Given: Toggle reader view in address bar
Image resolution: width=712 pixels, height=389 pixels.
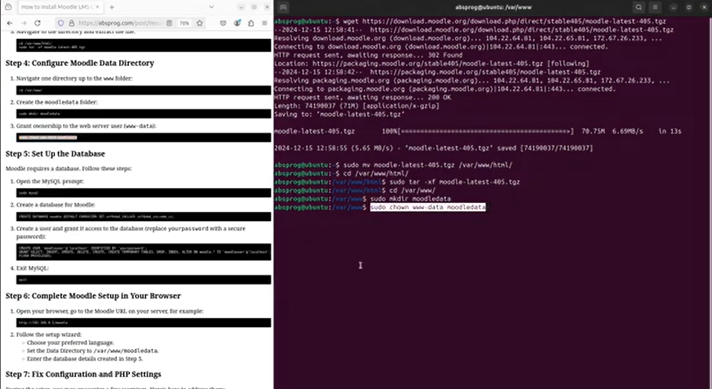Looking at the screenshot, I should coord(169,23).
